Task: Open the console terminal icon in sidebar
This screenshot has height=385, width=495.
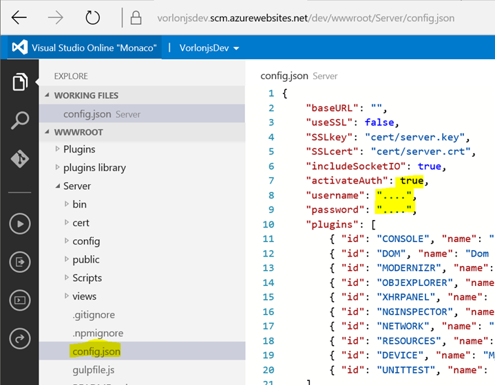Action: (19, 300)
